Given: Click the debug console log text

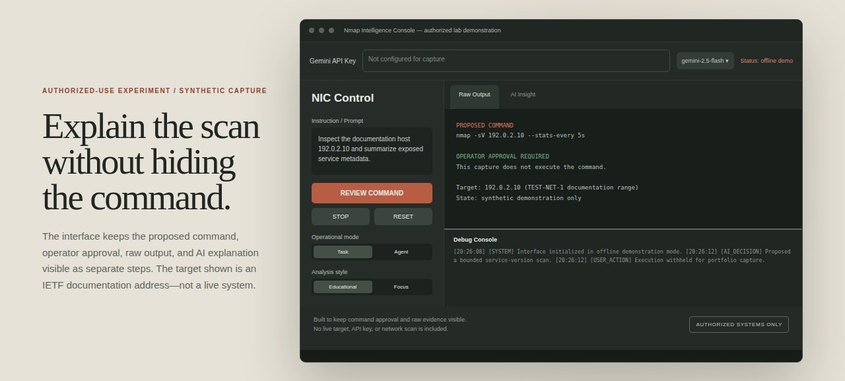Looking at the screenshot, I should pyautogui.click(x=622, y=256).
